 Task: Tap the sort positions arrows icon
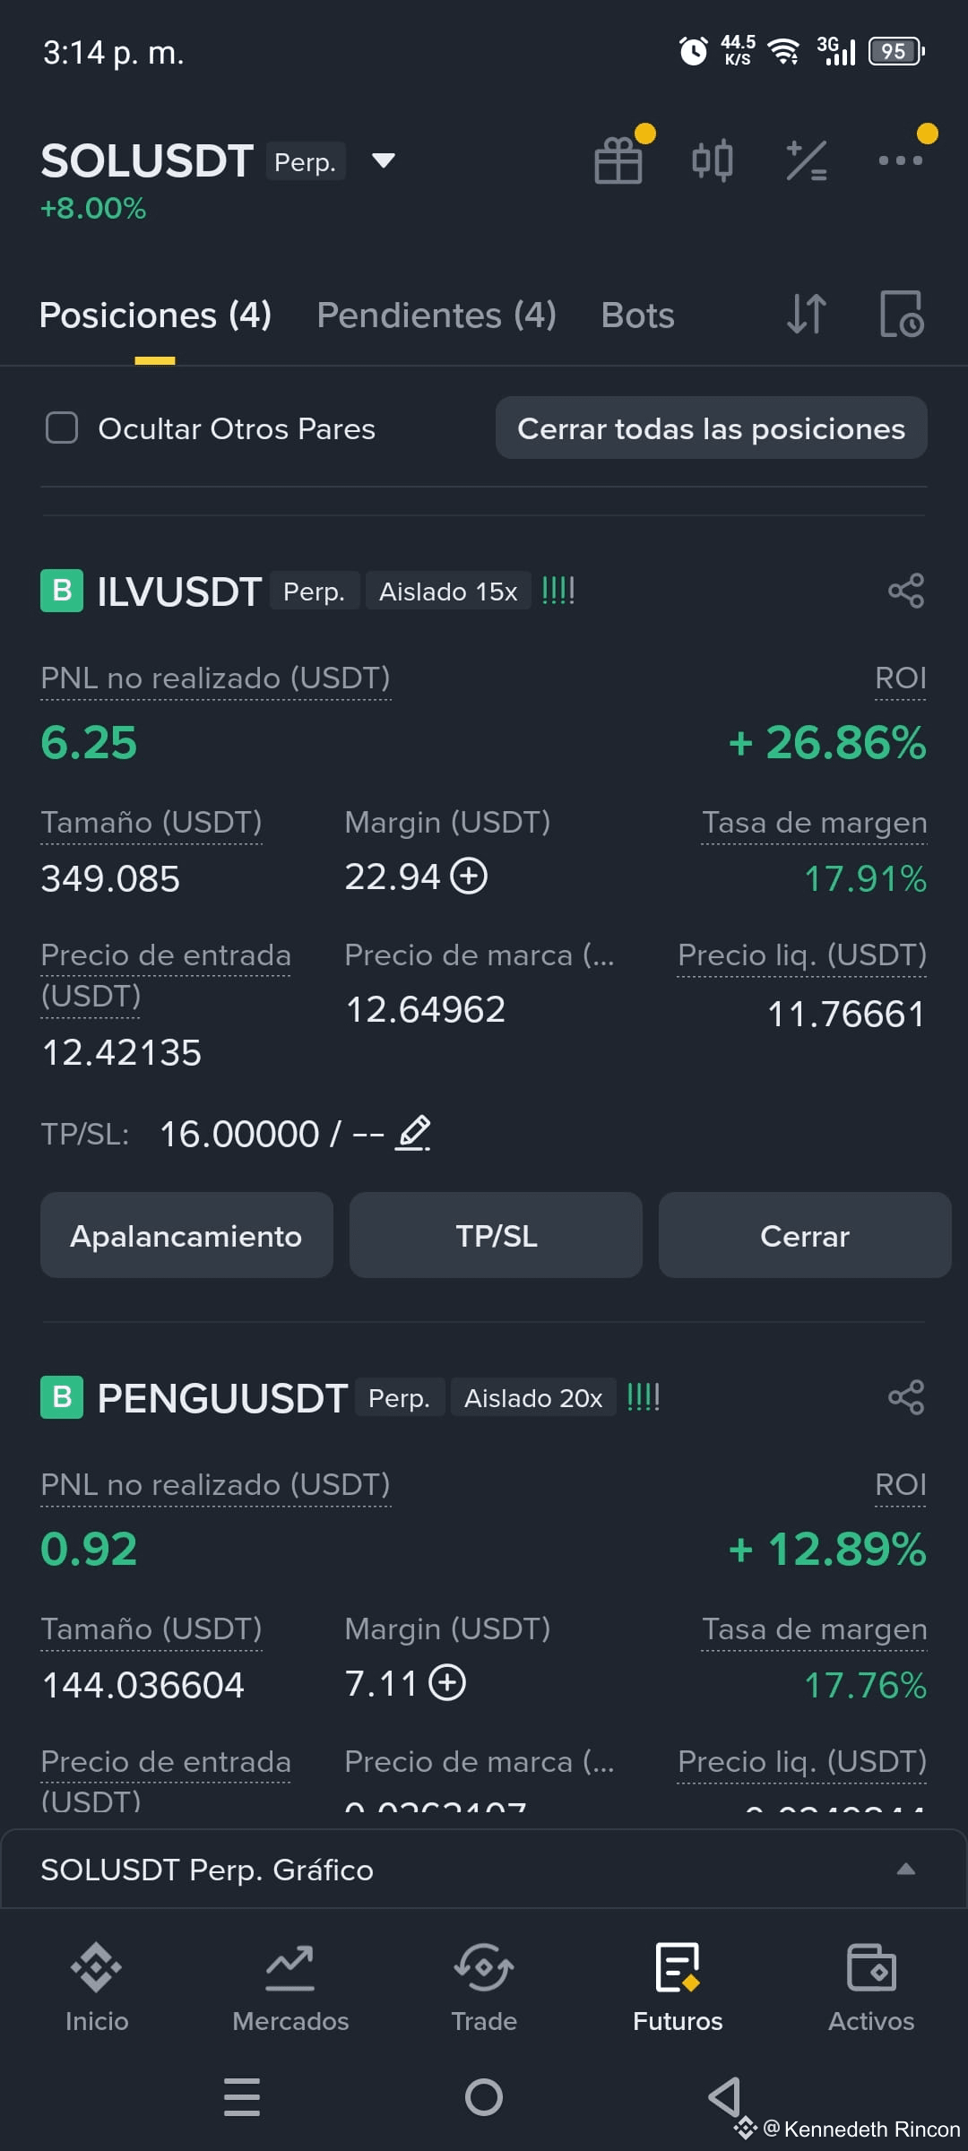tap(806, 314)
